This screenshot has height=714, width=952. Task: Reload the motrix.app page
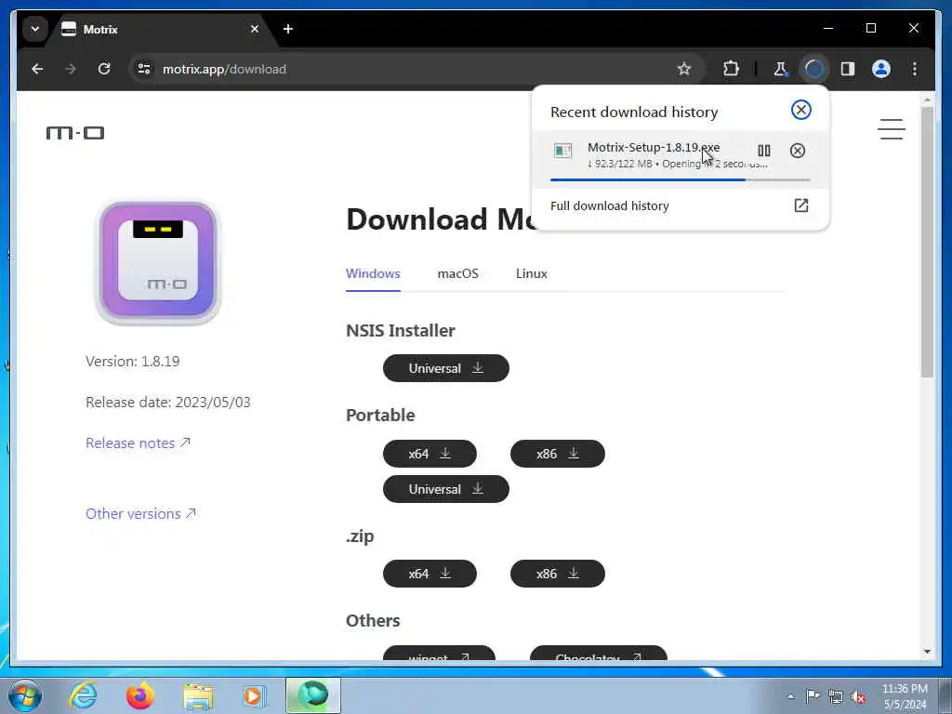[x=104, y=69]
